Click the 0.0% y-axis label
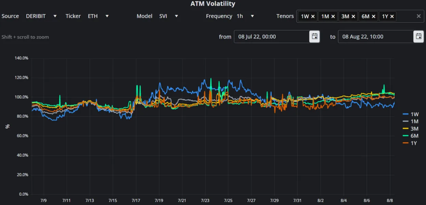This screenshot has width=426, height=205. 23,194
